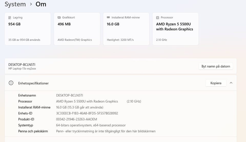
Task: Click the RAM icon beside Installerat RAM-minne
Action: (108, 18)
